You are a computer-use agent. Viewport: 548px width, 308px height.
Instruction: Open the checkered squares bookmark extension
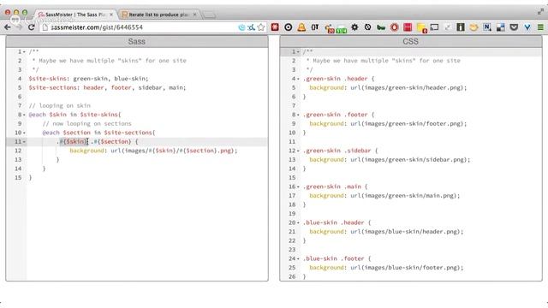click(500, 27)
